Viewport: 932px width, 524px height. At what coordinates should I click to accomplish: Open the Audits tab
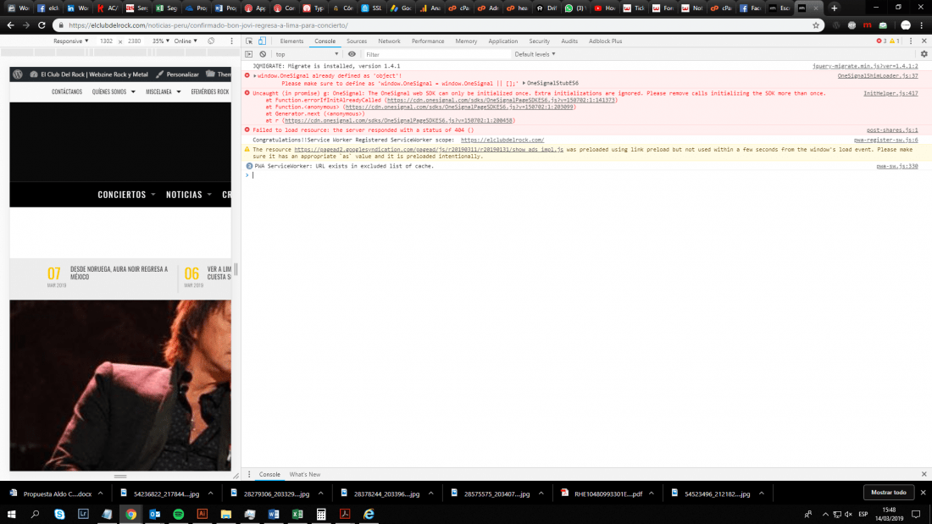pyautogui.click(x=569, y=41)
